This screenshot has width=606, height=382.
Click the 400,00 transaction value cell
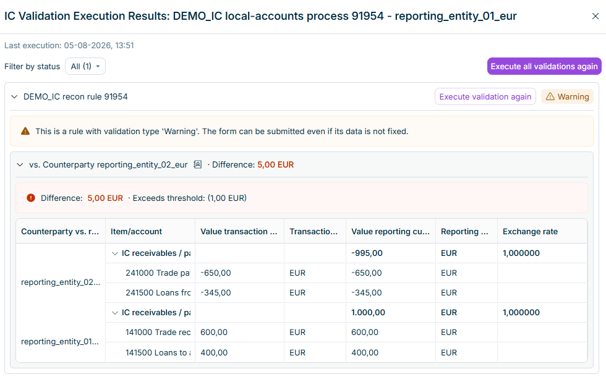[239, 352]
